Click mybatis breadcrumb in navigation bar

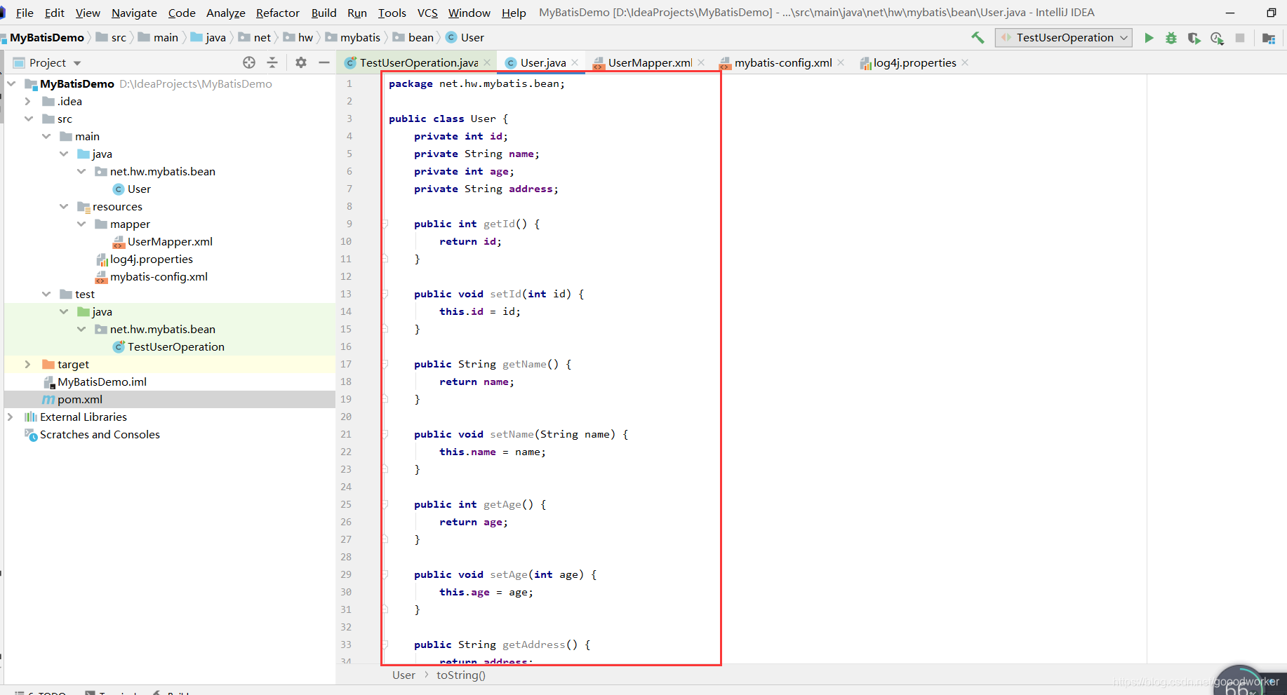[x=359, y=37]
